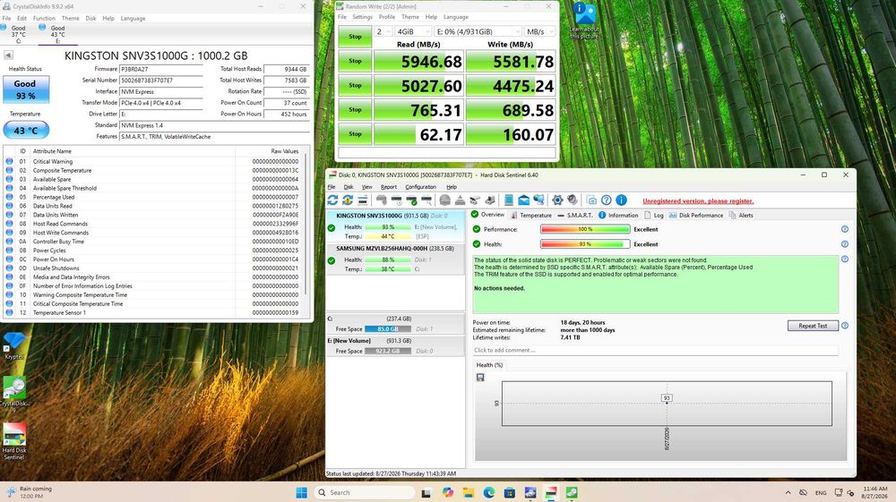Switch to Temperature tab in Hard Disk Sentinel
This screenshot has height=502, width=896.
click(530, 215)
